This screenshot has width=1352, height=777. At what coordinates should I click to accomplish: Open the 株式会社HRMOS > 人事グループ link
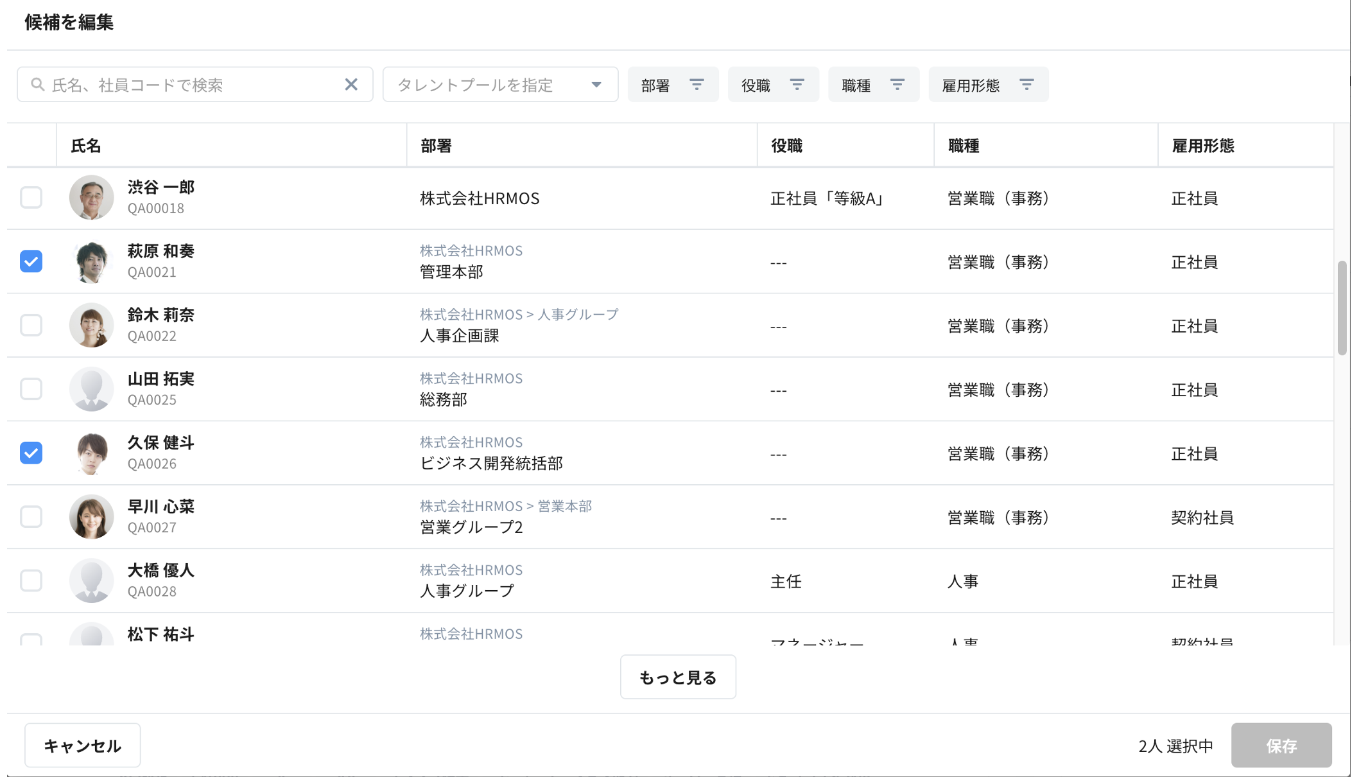(x=519, y=314)
